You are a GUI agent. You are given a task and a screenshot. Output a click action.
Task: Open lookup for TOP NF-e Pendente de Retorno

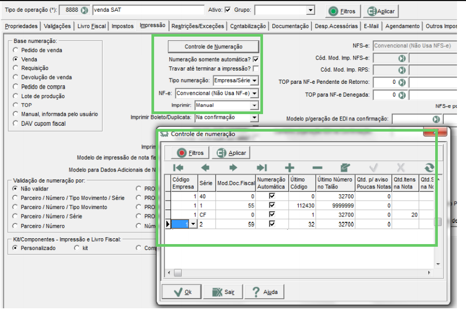click(402, 82)
